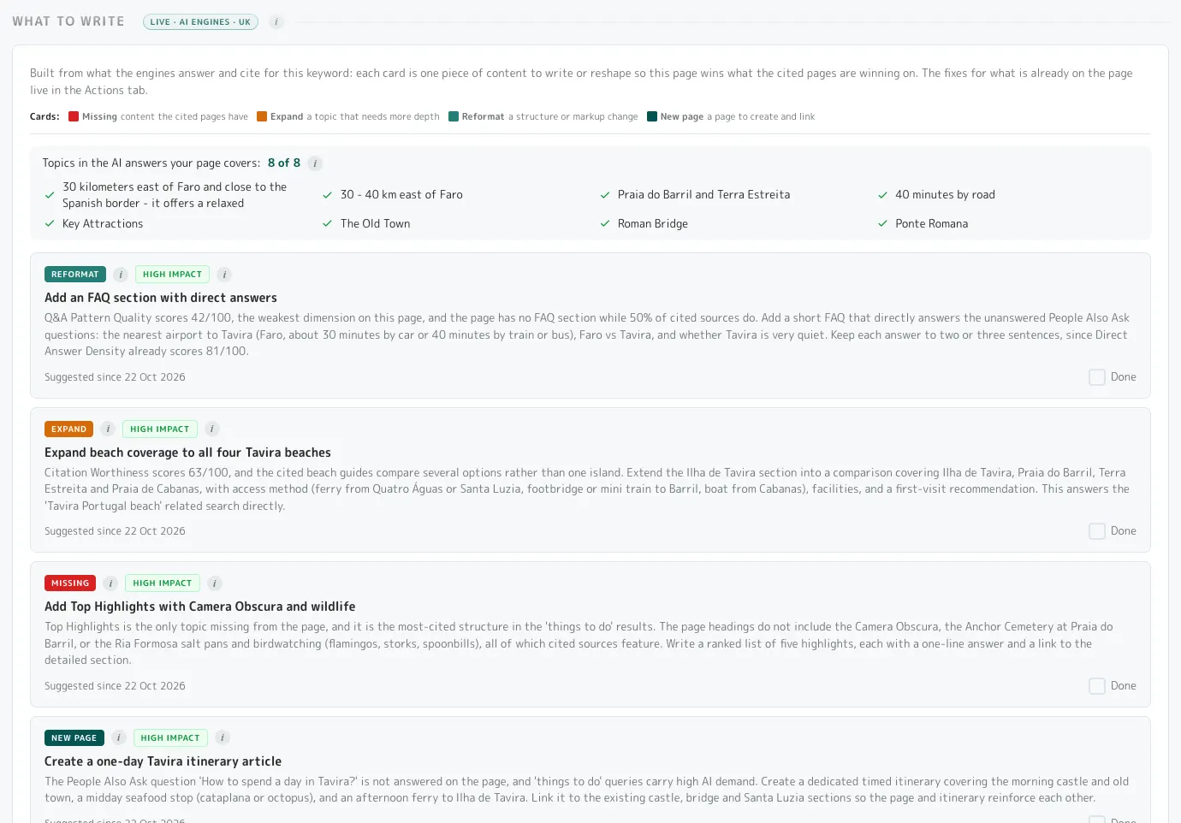Click the NEW PAGE tag on the itinerary card
The image size is (1181, 823).
(74, 737)
